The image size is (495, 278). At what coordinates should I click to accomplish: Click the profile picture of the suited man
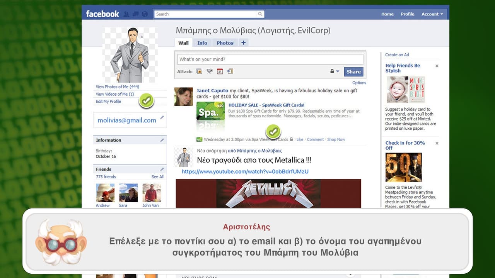(x=130, y=55)
